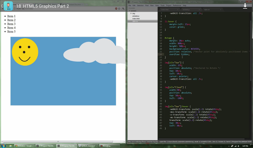This screenshot has height=148, width=253.
Task: Open animate.js from the sidebar
Action: [x=135, y=16]
